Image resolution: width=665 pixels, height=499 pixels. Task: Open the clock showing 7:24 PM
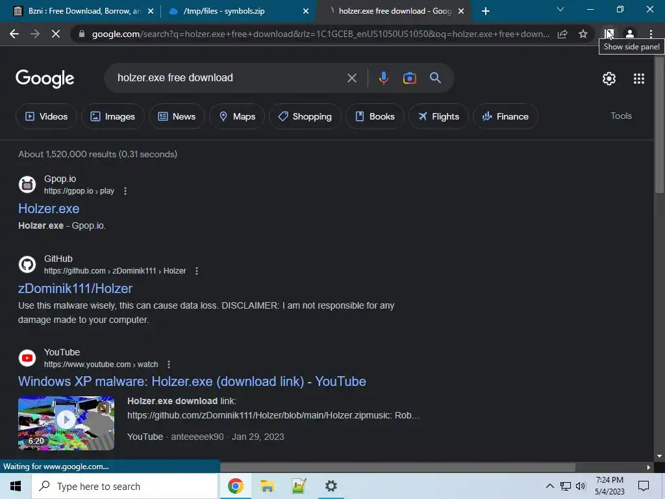click(x=609, y=486)
